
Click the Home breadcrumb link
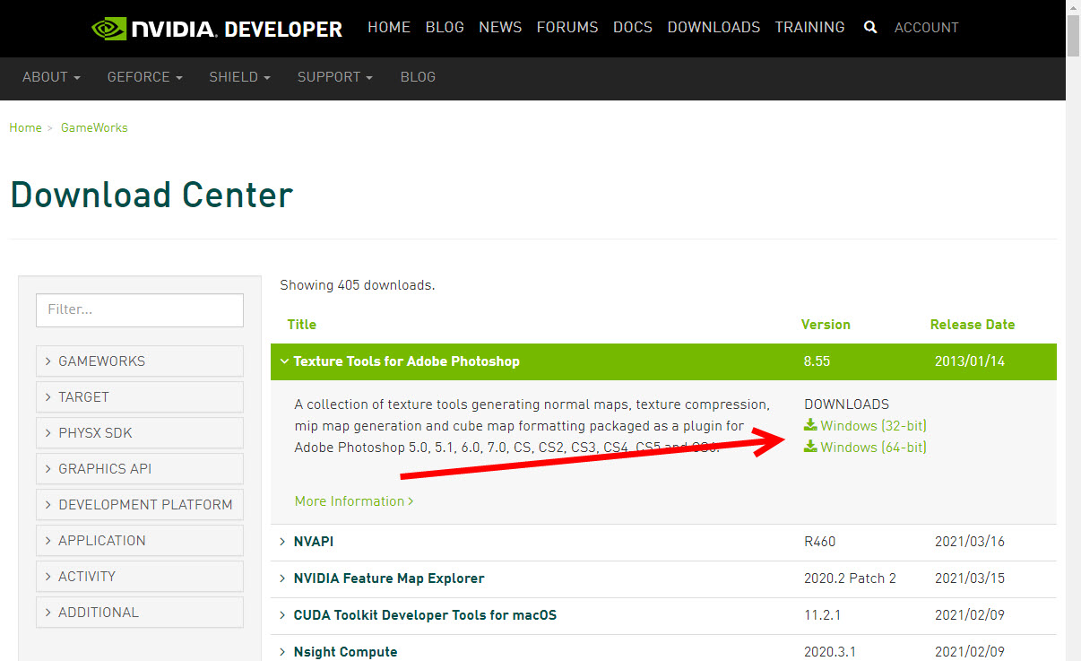pos(25,127)
